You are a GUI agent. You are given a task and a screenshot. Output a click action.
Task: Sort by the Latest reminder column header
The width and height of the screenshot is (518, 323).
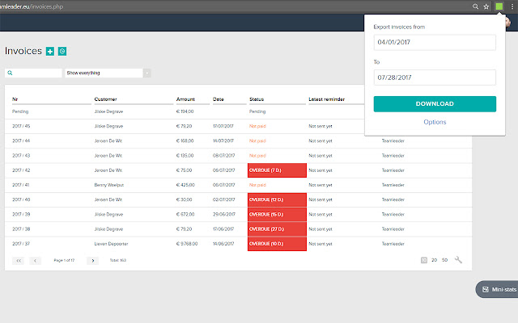(x=326, y=99)
